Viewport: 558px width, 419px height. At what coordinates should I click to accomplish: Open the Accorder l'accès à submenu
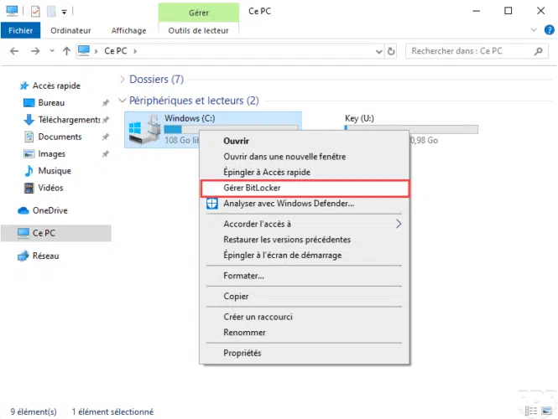305,224
